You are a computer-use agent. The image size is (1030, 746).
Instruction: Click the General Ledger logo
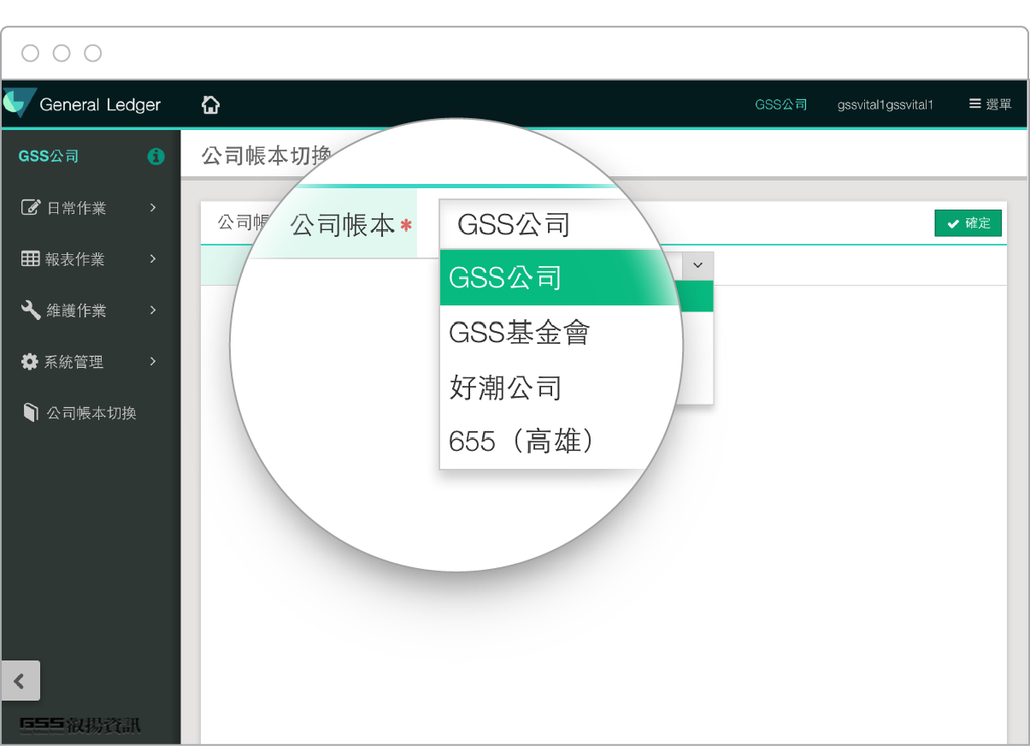click(82, 104)
